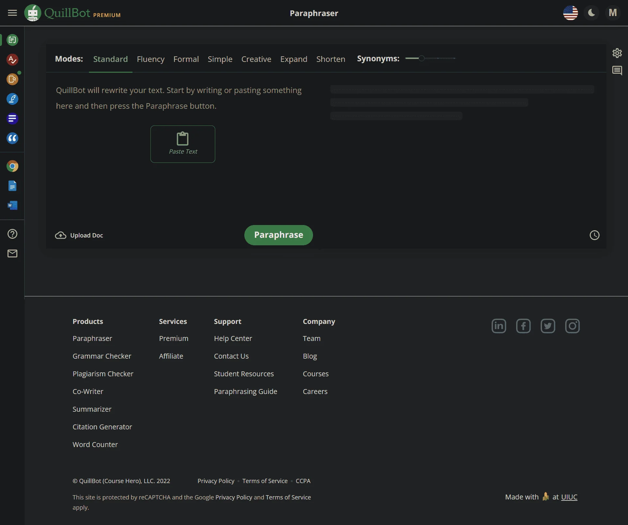Switch to Creative mode

point(256,59)
